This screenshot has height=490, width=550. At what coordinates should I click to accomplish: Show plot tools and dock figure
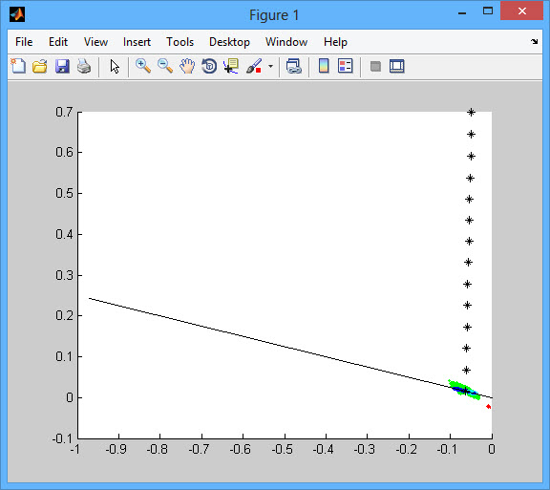tap(397, 66)
